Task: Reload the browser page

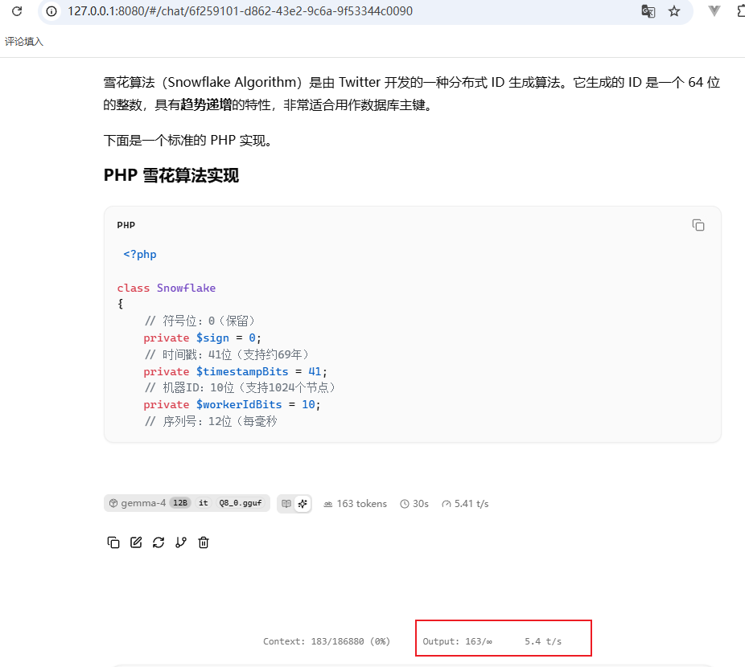Action: pyautogui.click(x=17, y=11)
